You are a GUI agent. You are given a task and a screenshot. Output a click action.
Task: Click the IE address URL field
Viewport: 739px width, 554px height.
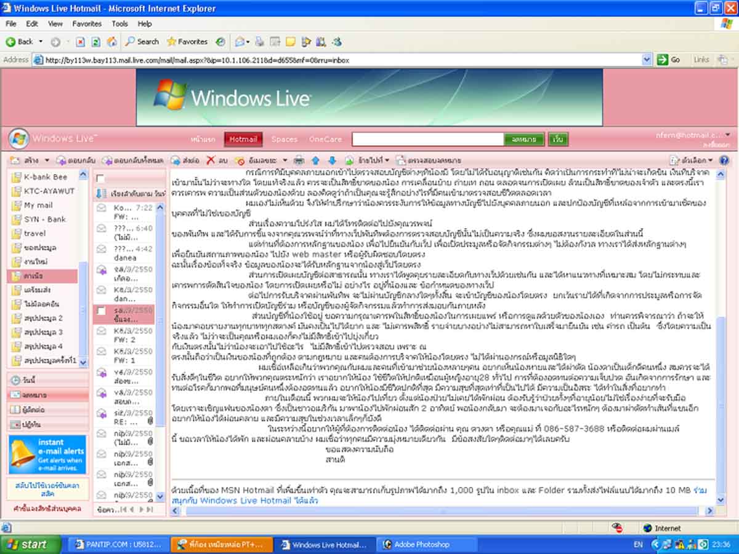342,60
